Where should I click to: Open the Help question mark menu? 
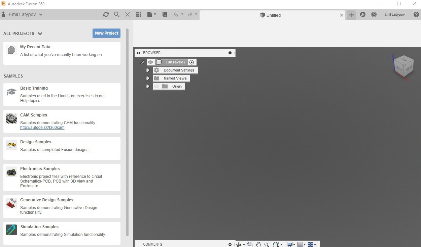pos(416,15)
